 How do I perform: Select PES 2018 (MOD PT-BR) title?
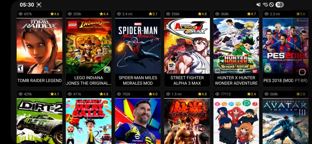(x=285, y=81)
